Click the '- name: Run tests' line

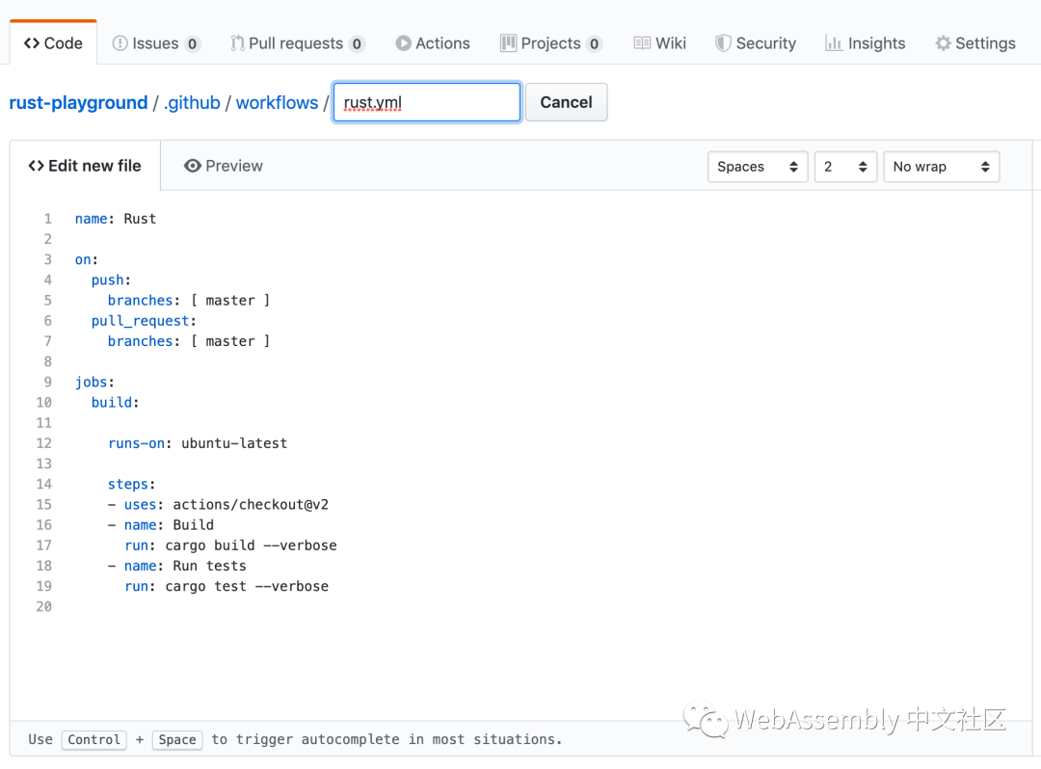(176, 566)
